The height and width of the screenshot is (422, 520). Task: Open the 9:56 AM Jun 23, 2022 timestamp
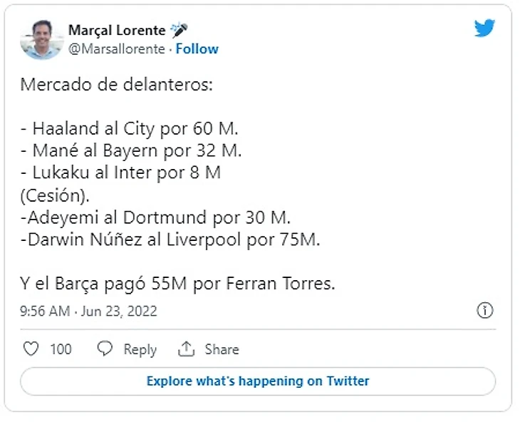pyautogui.click(x=88, y=312)
